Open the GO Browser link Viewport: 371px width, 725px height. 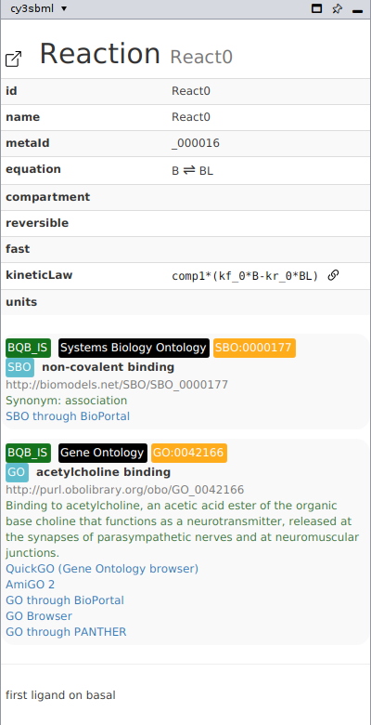(x=39, y=616)
